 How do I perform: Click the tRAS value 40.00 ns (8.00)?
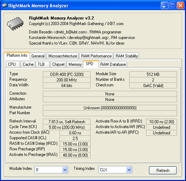(x=75, y=155)
